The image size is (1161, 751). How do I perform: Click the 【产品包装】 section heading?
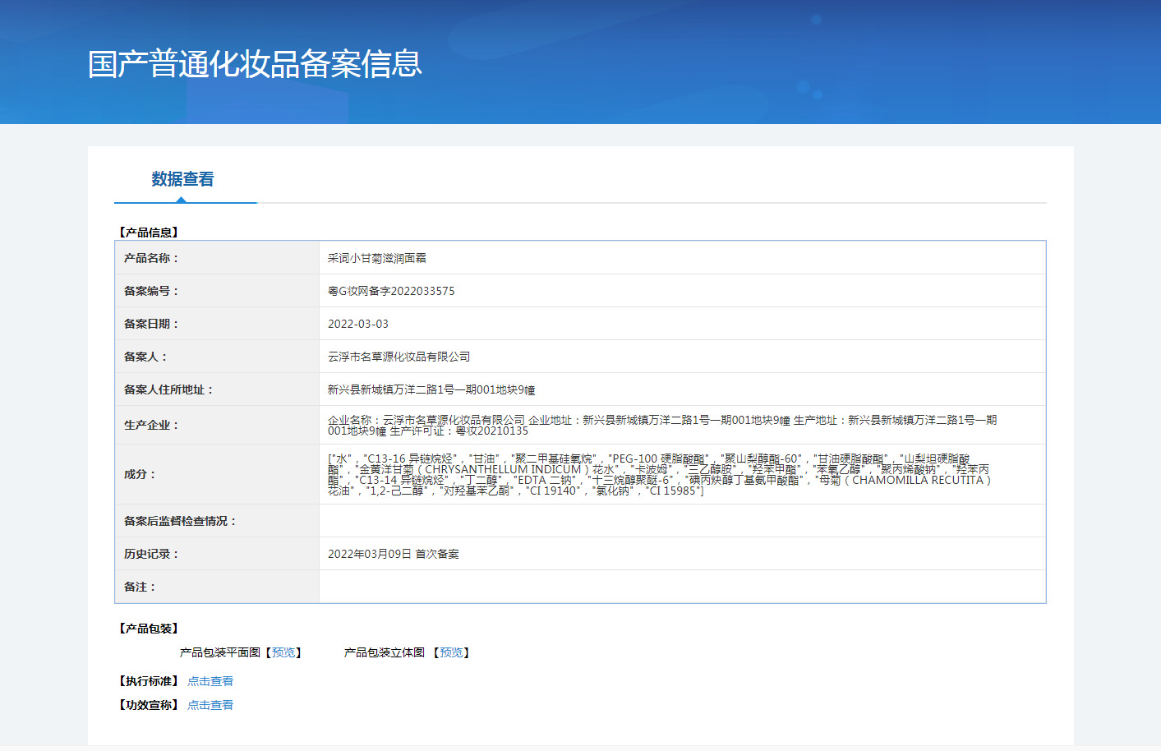pyautogui.click(x=149, y=629)
